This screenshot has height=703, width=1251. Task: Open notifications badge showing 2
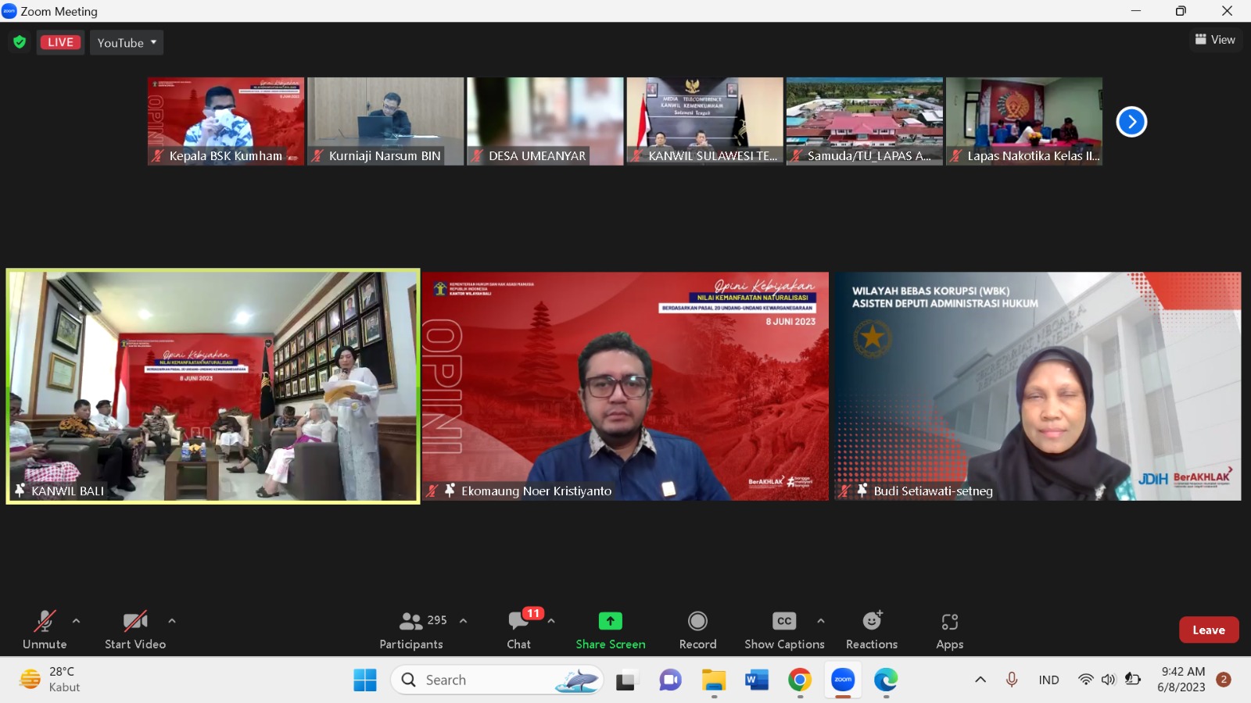[1224, 680]
